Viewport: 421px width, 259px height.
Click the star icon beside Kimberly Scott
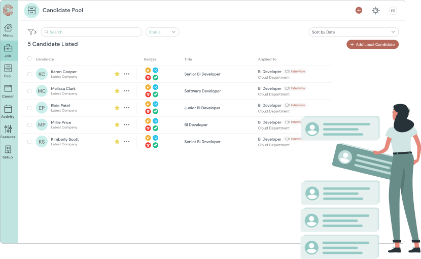point(117,142)
